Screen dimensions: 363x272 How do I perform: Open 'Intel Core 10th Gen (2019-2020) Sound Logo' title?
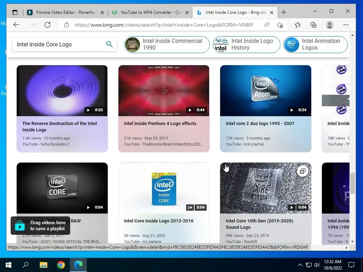point(259,224)
